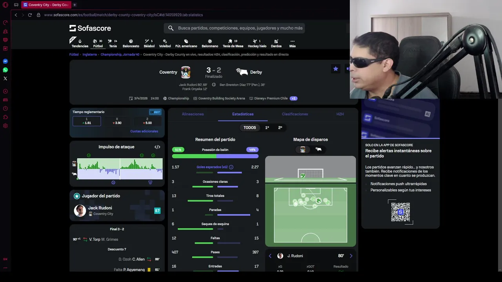This screenshot has width=502, height=282.
Task: Open the Baloncesto sport menu item
Action: click(x=131, y=43)
